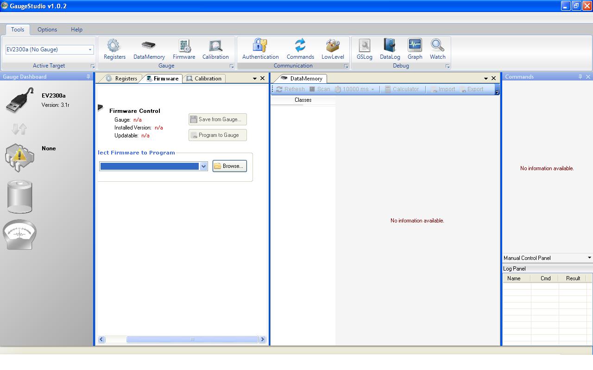The width and height of the screenshot is (593, 370).
Task: Open the Firmware tool in the ribbon
Action: point(184,49)
